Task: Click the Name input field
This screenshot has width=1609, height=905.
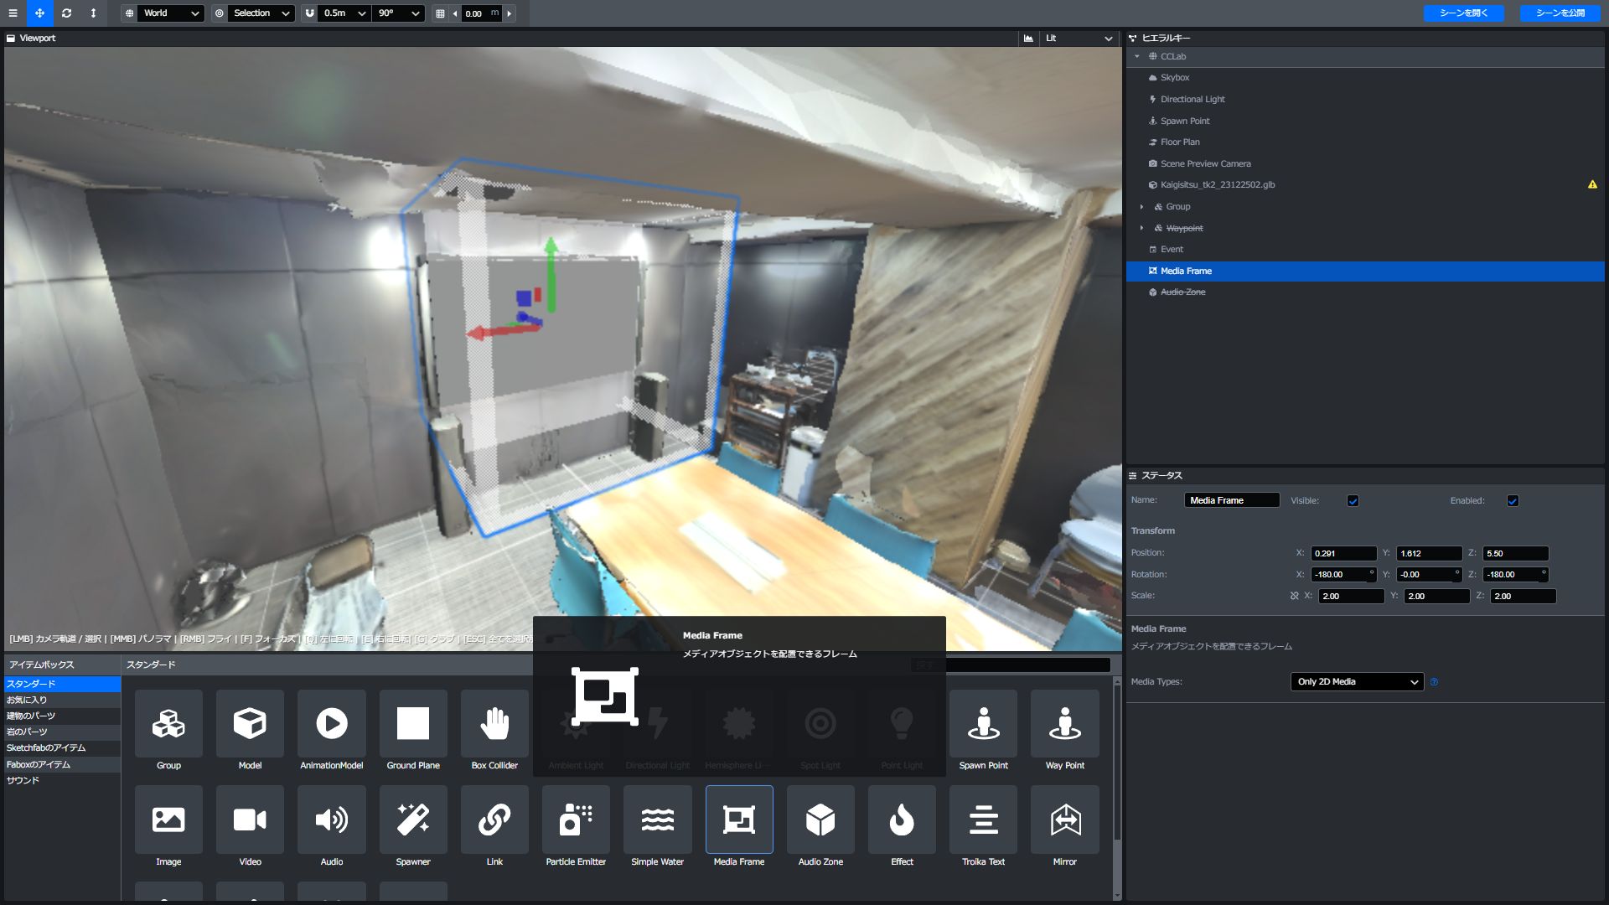Action: point(1231,501)
